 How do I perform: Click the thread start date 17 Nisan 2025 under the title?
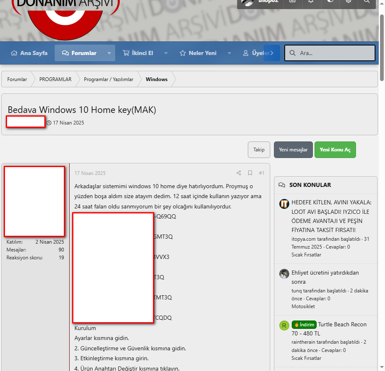(68, 123)
